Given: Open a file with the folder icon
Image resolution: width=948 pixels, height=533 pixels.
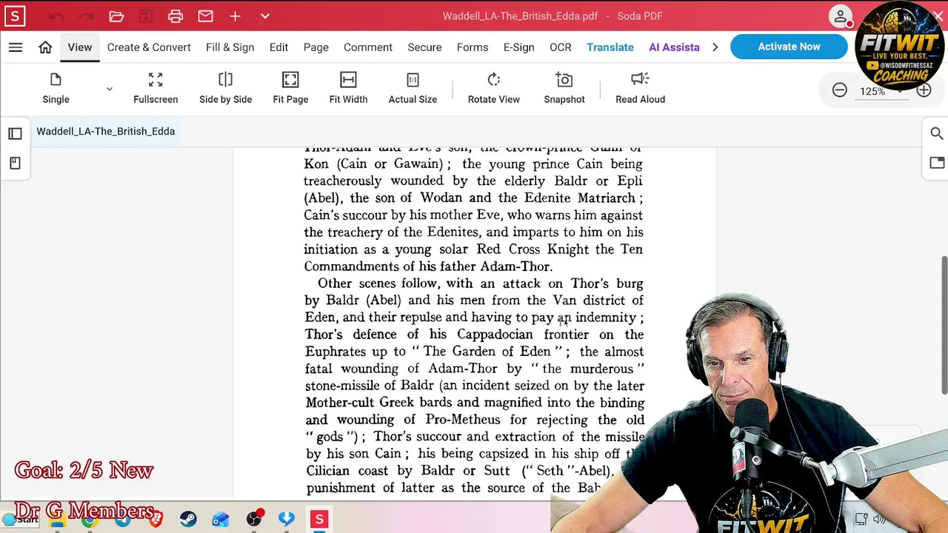Looking at the screenshot, I should pyautogui.click(x=116, y=16).
